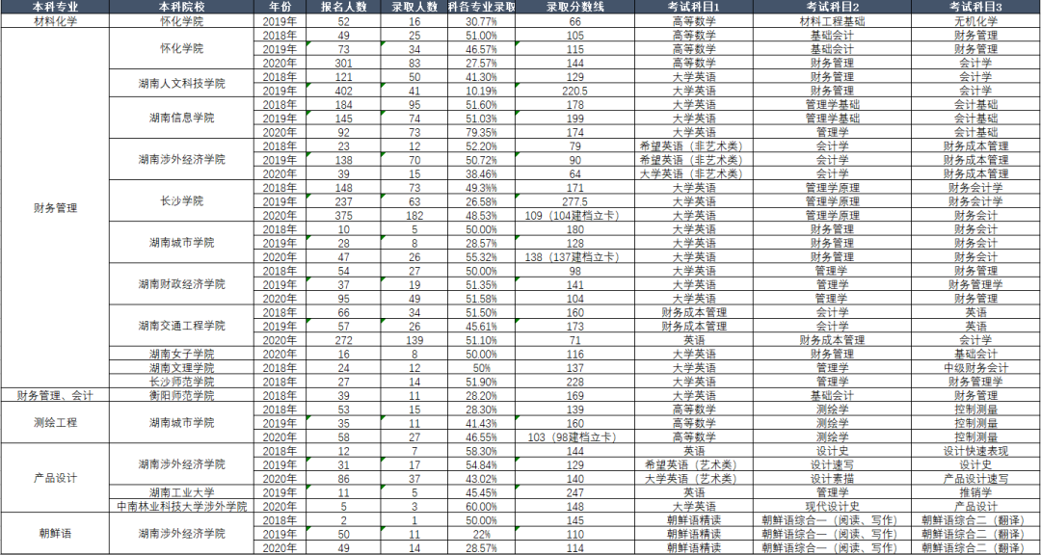Select the 材料化学 major cell
Viewport: 1041px width, 555px height.
pos(55,20)
